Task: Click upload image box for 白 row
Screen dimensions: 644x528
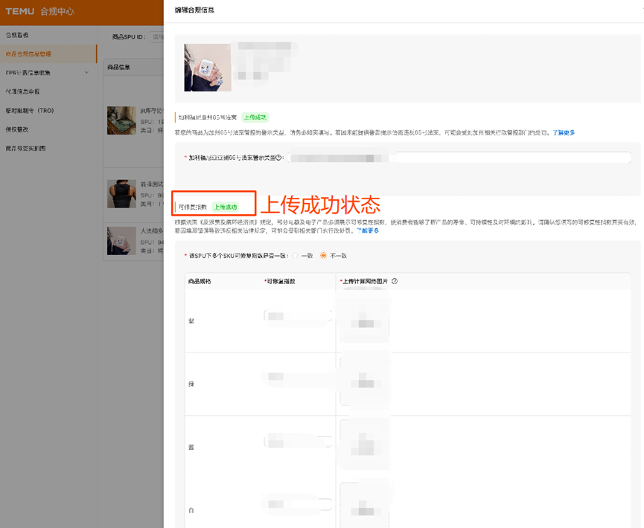Action: (363, 506)
